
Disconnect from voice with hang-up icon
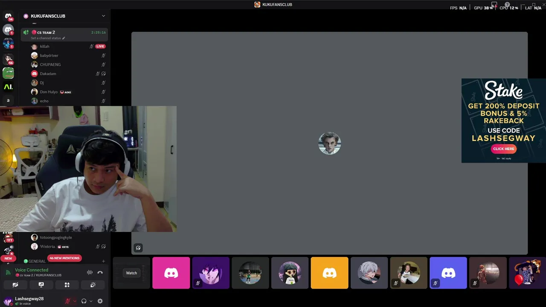pos(100,272)
